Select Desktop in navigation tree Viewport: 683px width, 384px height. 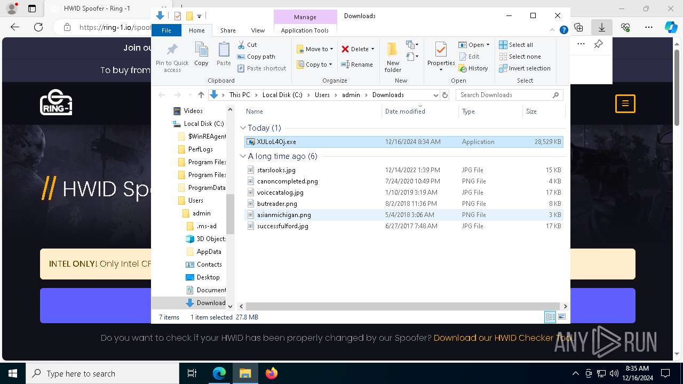click(x=208, y=277)
